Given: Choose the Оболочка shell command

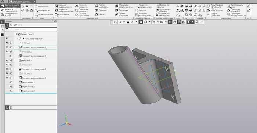Looking at the screenshot, I should pos(122,10).
